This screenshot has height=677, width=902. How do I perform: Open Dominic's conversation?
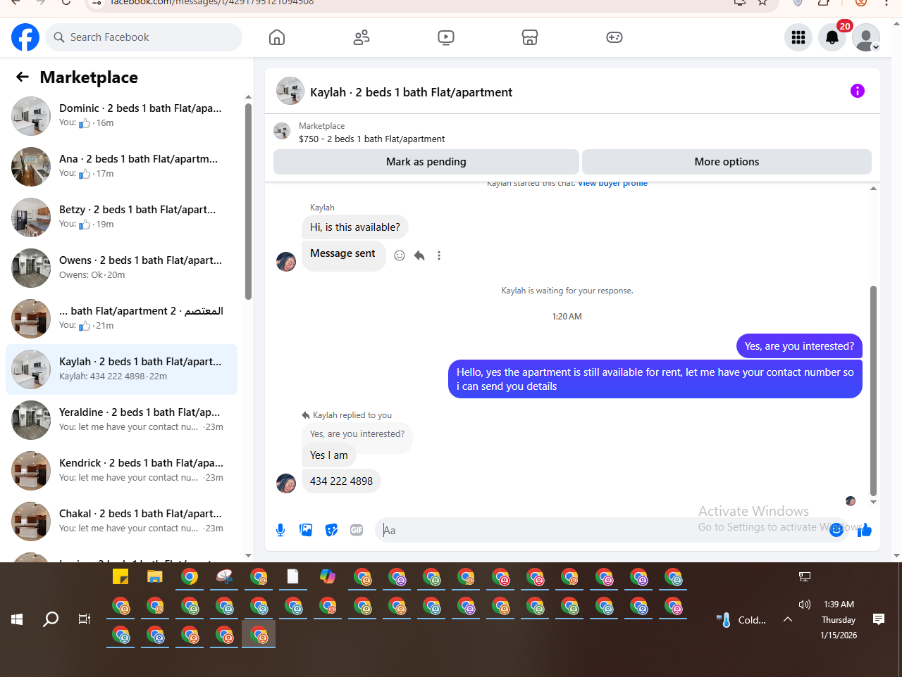[121, 116]
